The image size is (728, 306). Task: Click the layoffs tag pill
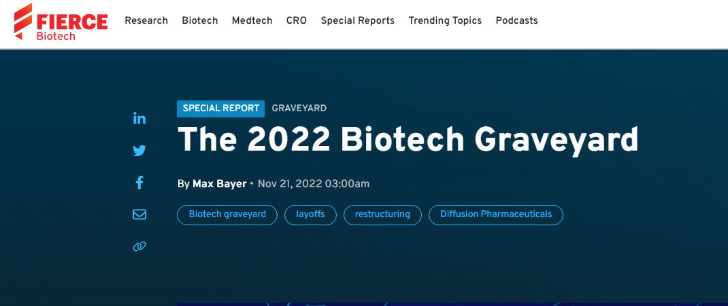coord(310,215)
